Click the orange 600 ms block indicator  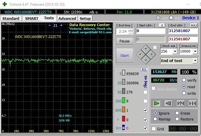124,109
